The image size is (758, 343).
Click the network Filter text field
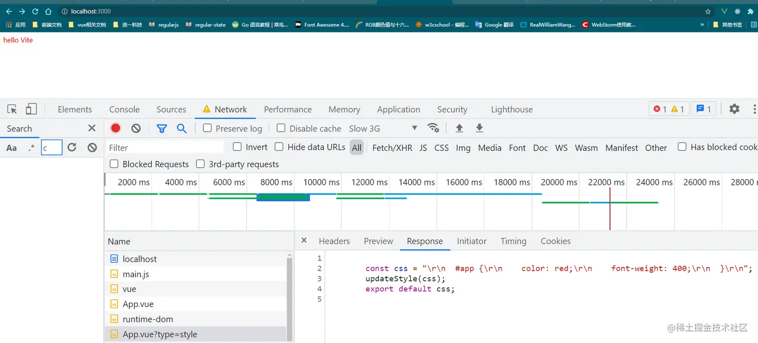coord(165,147)
